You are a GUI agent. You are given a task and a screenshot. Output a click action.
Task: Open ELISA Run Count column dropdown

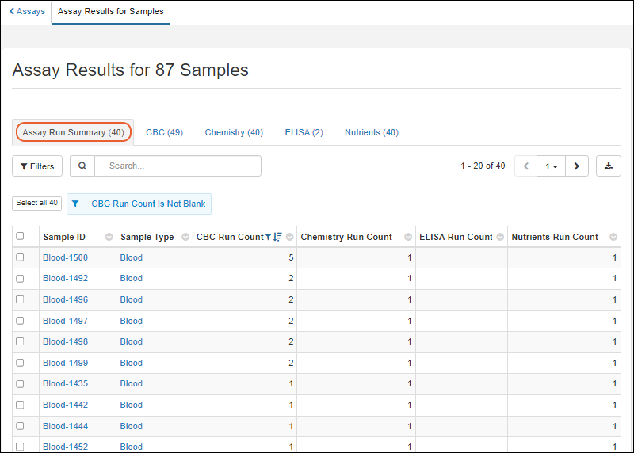[500, 237]
